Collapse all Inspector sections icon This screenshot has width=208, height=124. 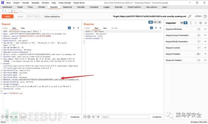click(196, 23)
